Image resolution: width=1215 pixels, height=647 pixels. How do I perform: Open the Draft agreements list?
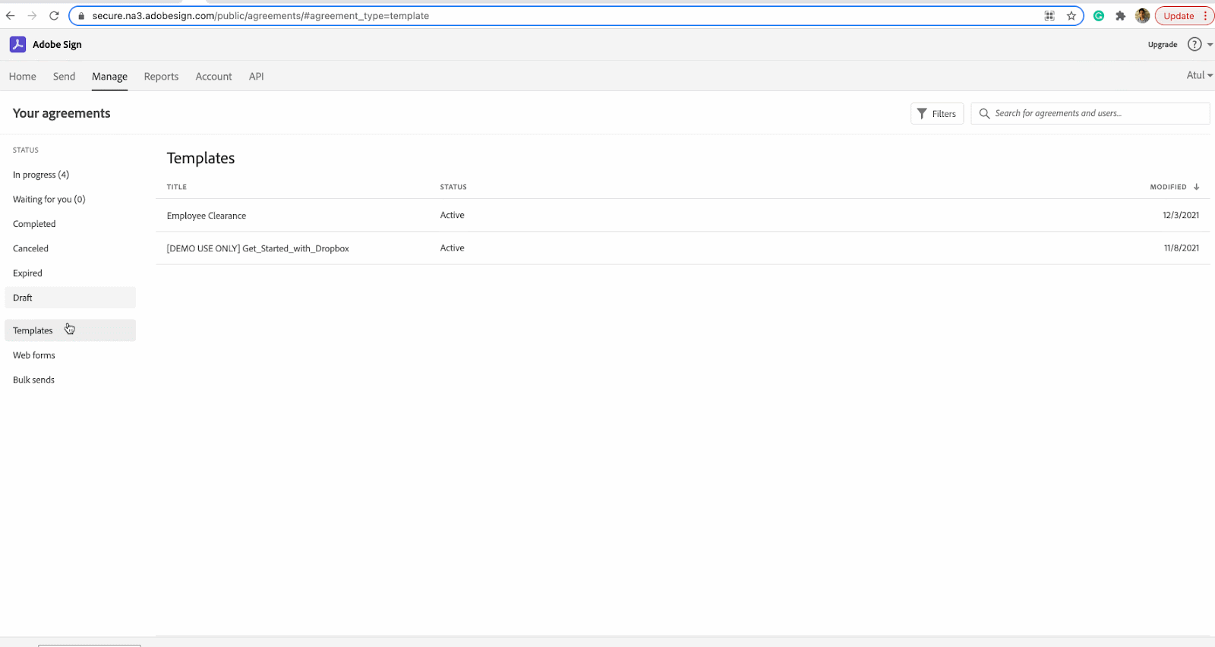(x=70, y=298)
